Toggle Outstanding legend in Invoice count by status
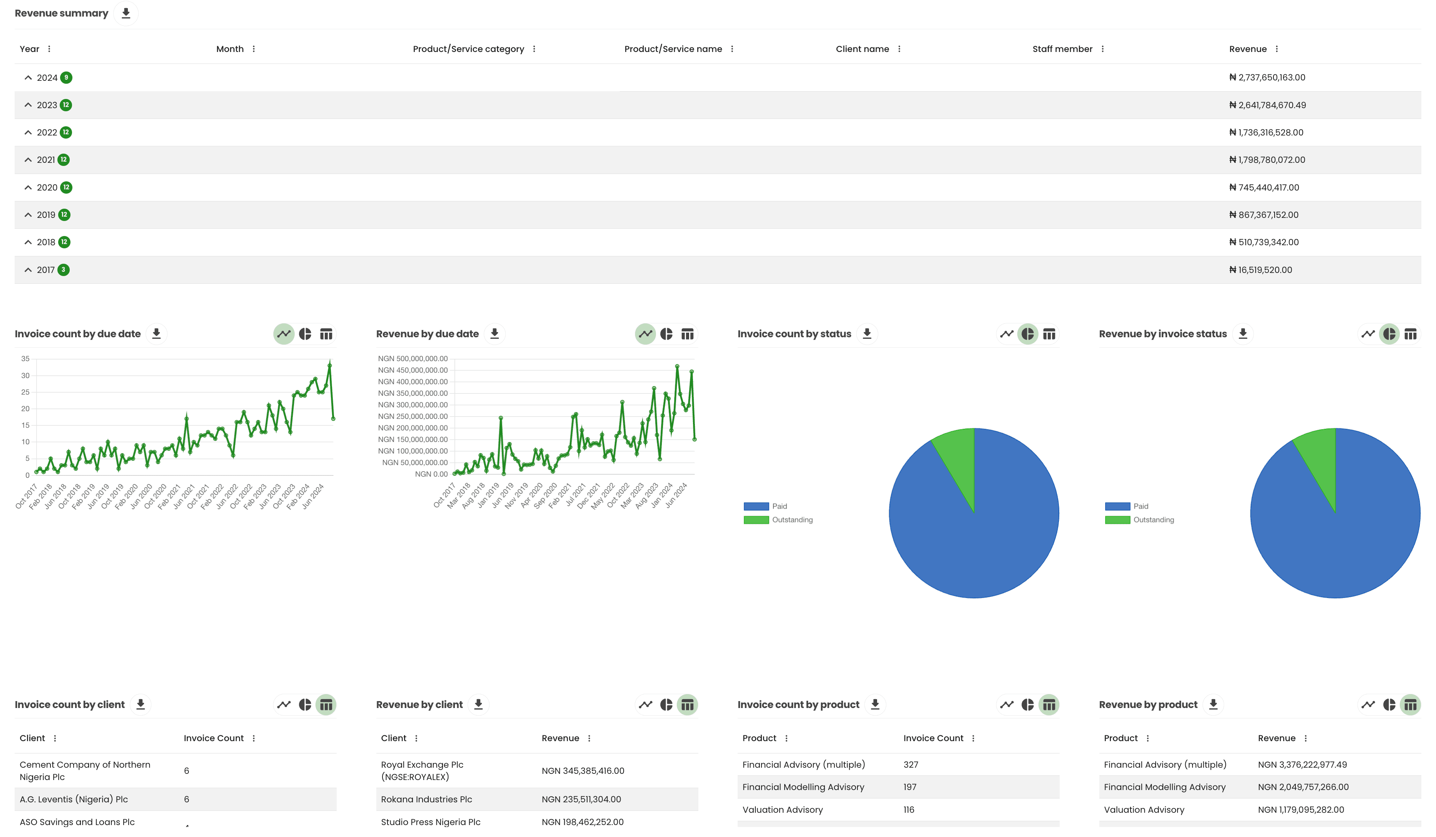Image resolution: width=1436 pixels, height=837 pixels. pos(778,520)
